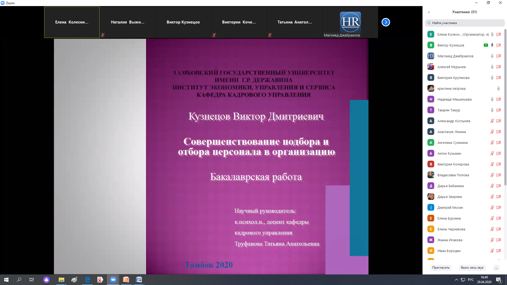Click РУС language indicator in tray
Image resolution: width=507 pixels, height=285 pixels.
[471, 280]
